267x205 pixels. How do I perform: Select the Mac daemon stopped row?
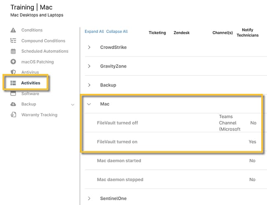point(120,179)
